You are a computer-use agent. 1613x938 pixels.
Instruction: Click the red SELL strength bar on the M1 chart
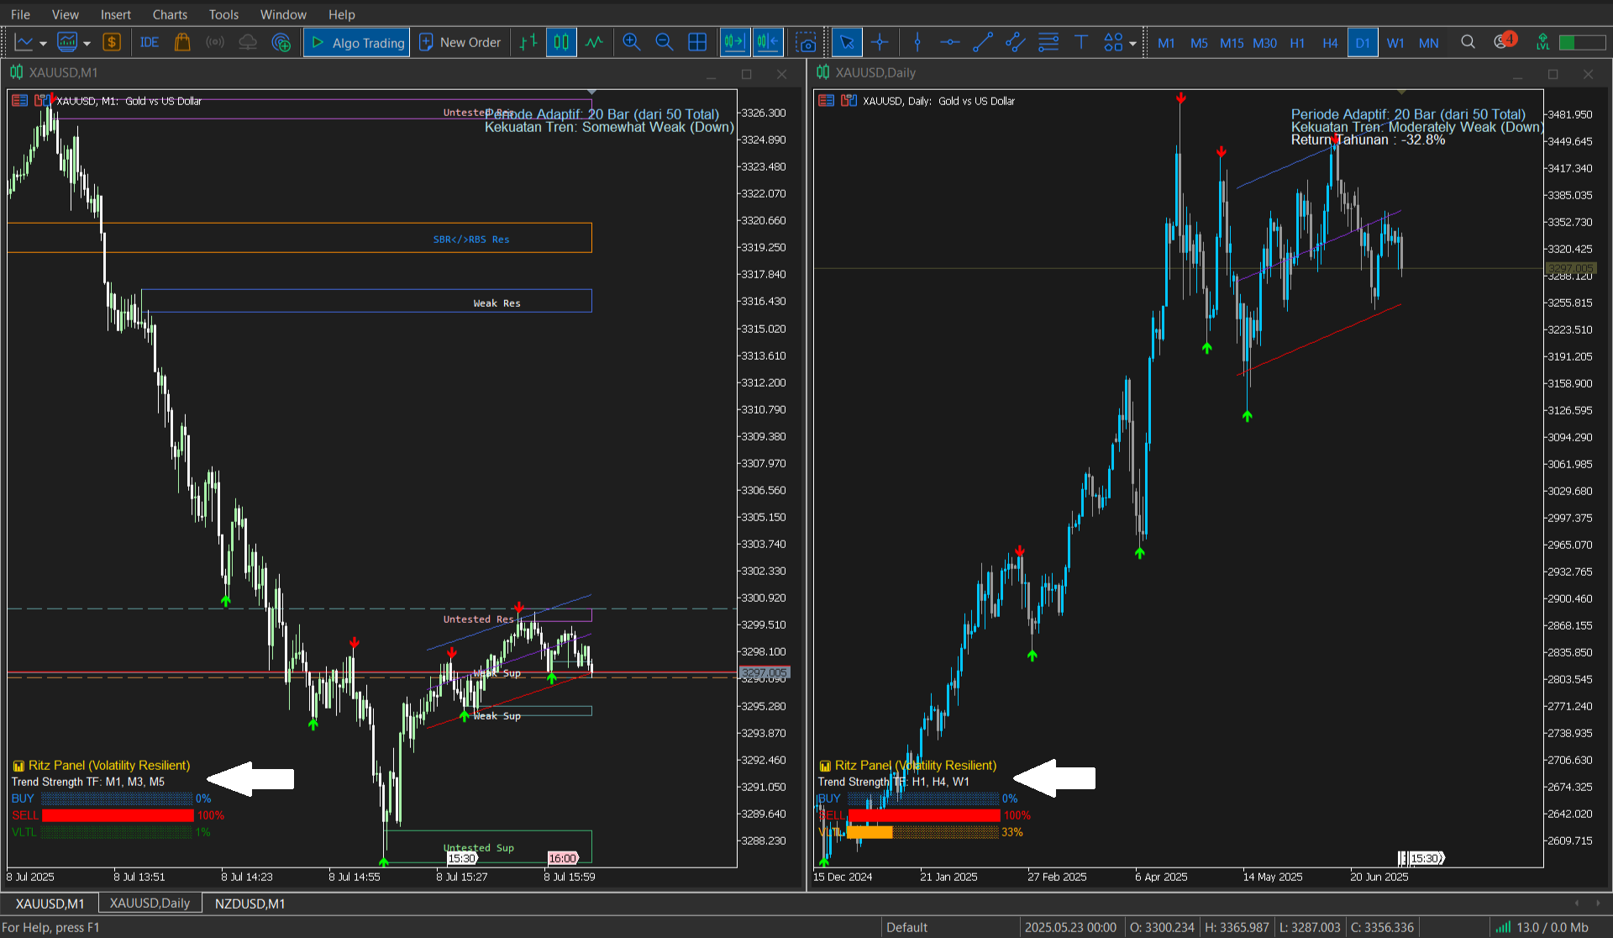pos(118,815)
